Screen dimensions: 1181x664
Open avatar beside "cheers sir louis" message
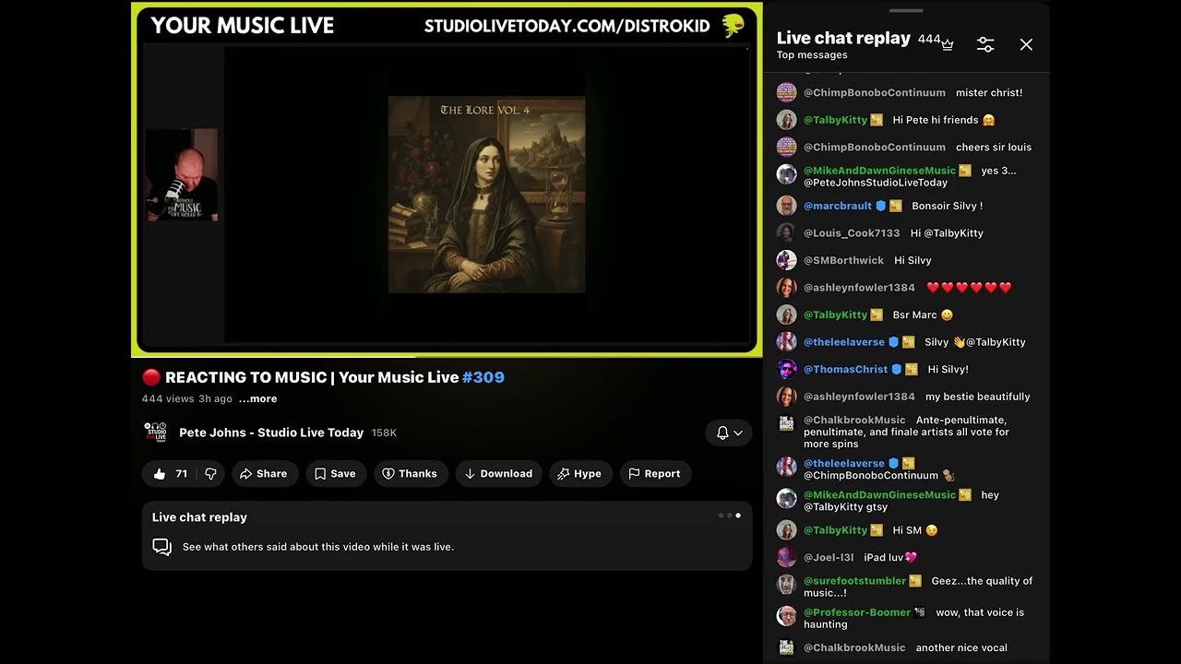(x=786, y=147)
